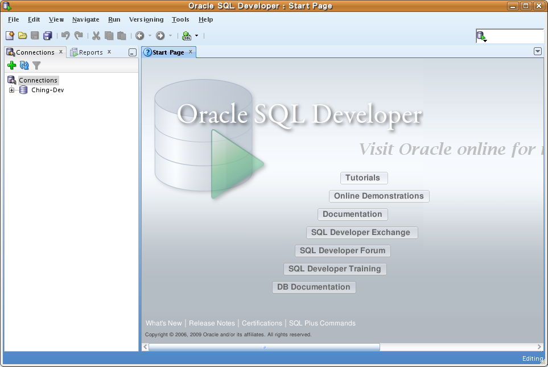Click the SQL Developer Forum button

343,250
